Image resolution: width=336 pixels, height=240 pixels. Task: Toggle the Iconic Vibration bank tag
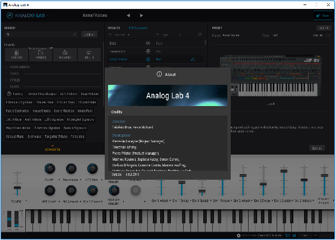point(64,111)
